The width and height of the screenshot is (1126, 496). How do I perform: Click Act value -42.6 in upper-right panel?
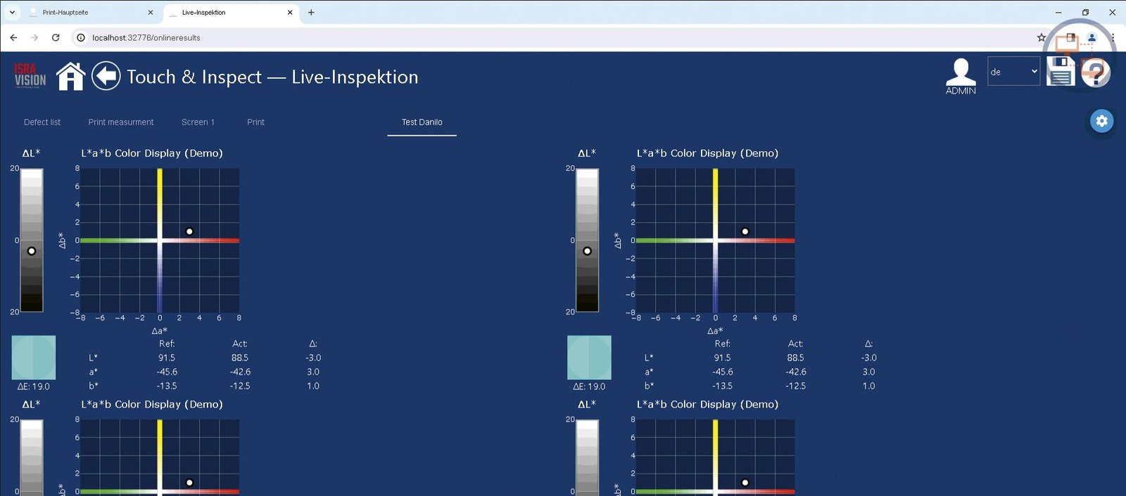796,372
